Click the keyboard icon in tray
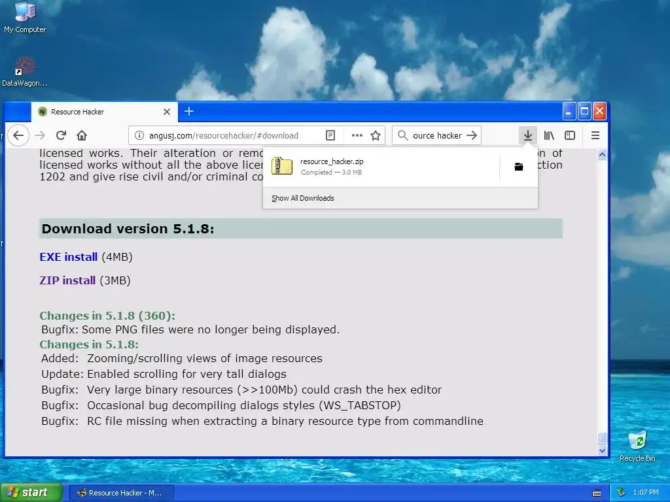This screenshot has width=670, height=502. coord(597,493)
